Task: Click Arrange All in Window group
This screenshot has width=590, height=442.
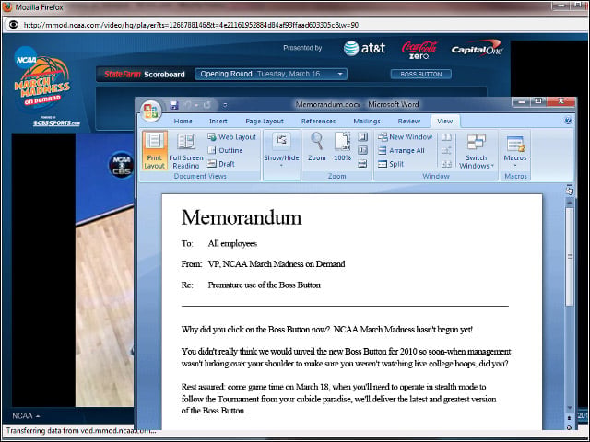Action: 402,150
